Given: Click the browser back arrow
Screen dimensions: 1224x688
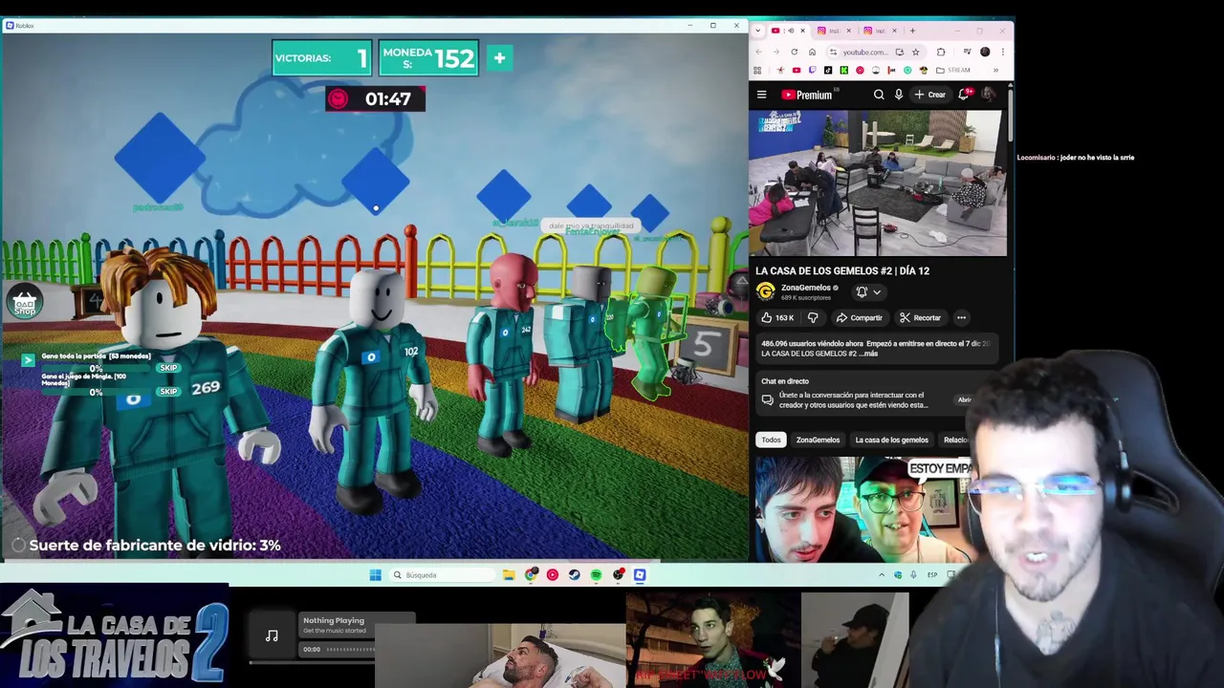Looking at the screenshot, I should [759, 52].
